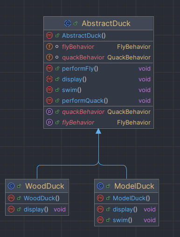Click the public visibility lock icon beside performFly()

[57, 69]
